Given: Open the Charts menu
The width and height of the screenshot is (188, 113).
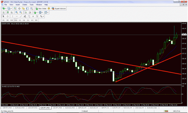Looking at the screenshot, I should (25, 5).
